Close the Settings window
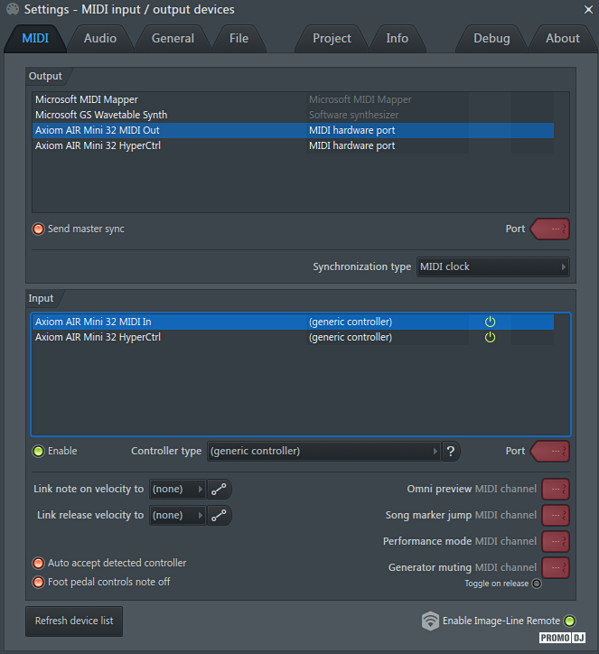This screenshot has height=654, width=599. tap(588, 9)
